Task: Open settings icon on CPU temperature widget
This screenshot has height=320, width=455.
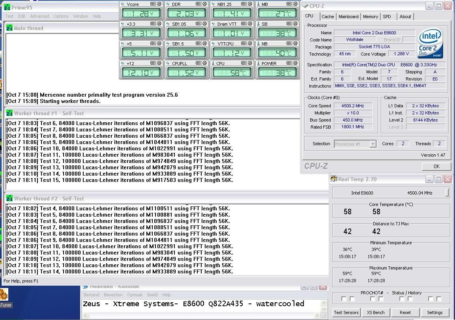Action: 244,63
